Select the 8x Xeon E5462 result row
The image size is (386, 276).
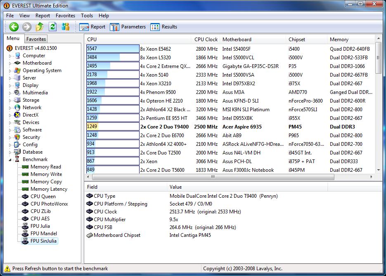(230, 49)
